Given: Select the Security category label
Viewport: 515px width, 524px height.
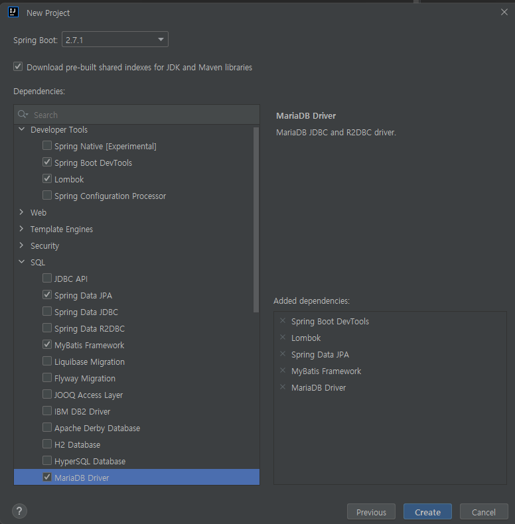Looking at the screenshot, I should (45, 246).
